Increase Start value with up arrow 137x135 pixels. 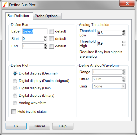click(x=46, y=37)
